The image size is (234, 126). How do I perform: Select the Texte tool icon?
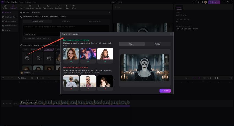click(x=21, y=7)
